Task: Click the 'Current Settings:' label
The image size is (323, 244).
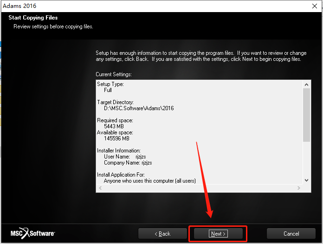Action: 114,74
